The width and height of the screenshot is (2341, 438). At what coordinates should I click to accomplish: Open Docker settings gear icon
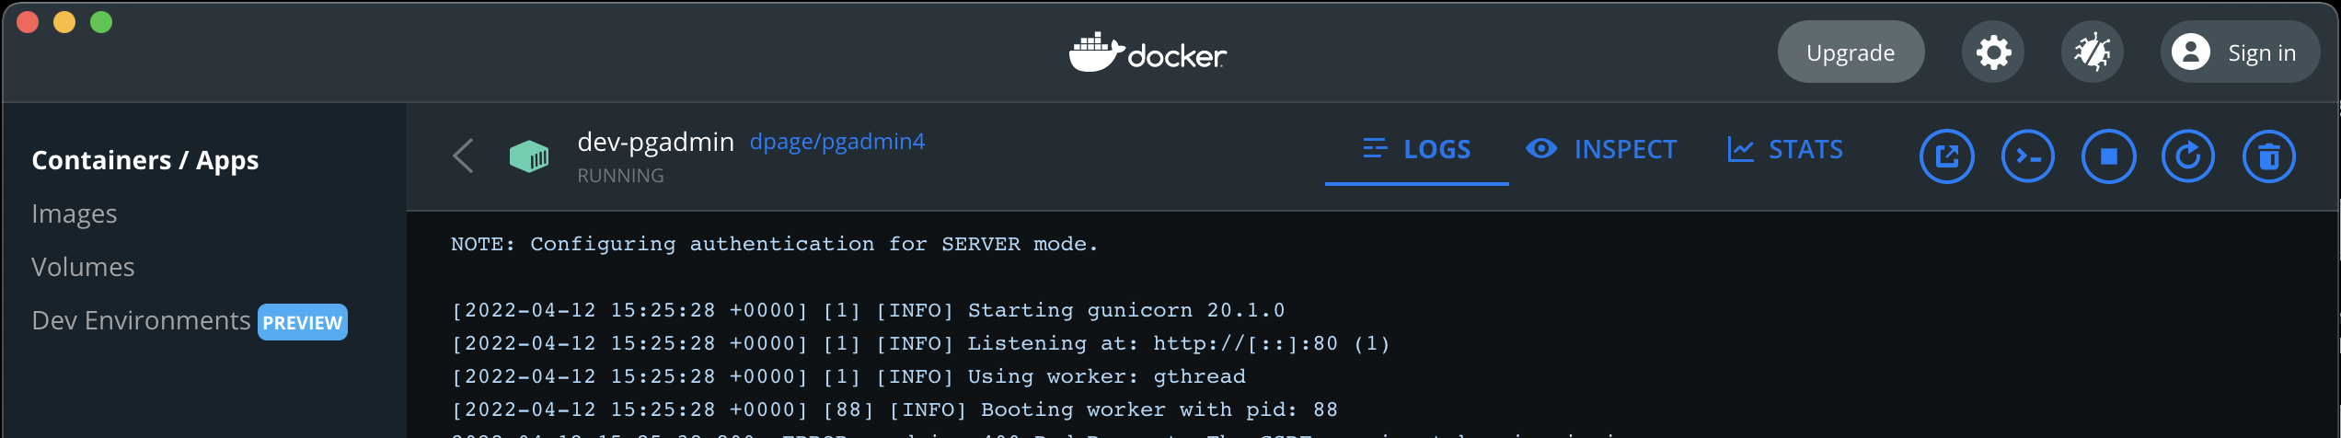pos(1993,52)
